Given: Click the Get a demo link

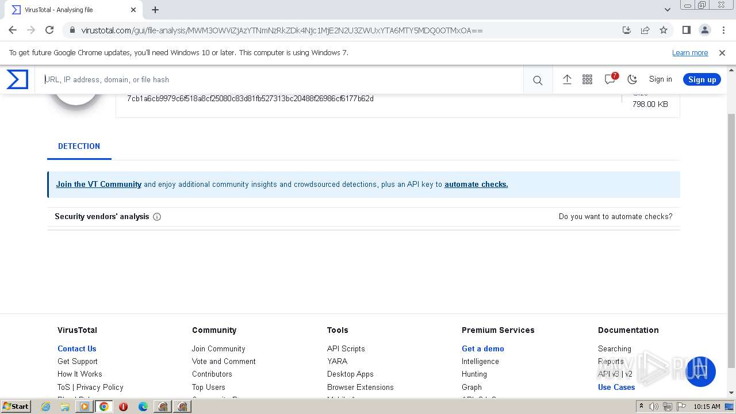Looking at the screenshot, I should tap(483, 348).
